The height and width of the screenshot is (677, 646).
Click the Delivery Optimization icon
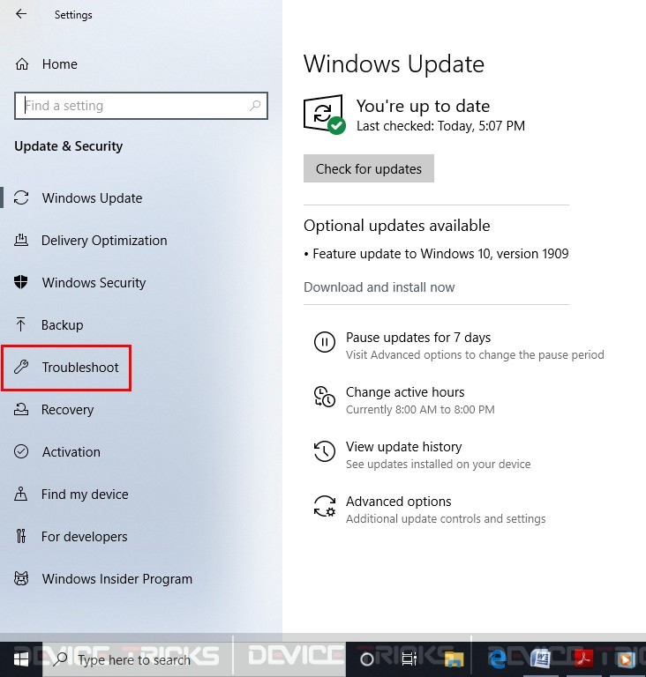21,240
